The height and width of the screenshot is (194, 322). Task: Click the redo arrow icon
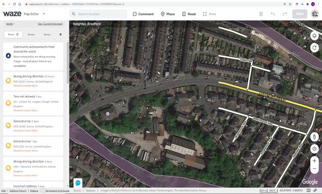pyautogui.click(x=285, y=14)
